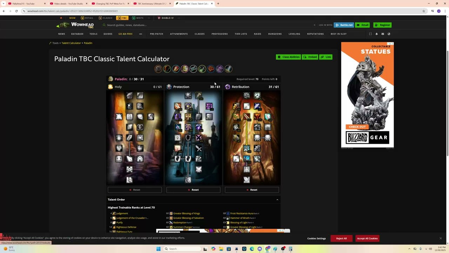Bookmark this page with the star icon
The height and width of the screenshot is (253, 449).
(424, 11)
